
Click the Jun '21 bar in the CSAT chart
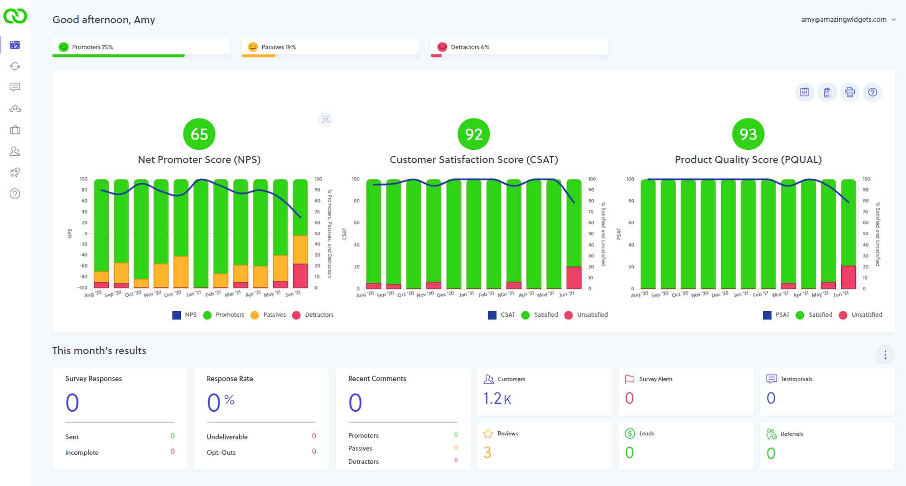pos(574,234)
